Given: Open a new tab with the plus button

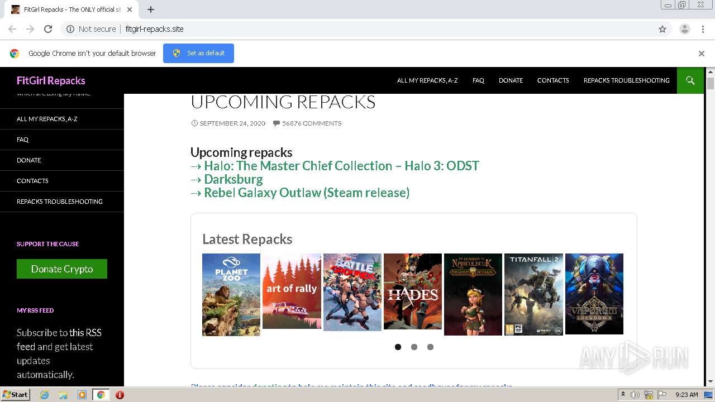Looking at the screenshot, I should point(151,9).
